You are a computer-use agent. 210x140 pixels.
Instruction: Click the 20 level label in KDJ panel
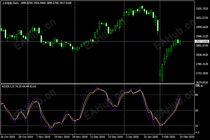(x=197, y=126)
